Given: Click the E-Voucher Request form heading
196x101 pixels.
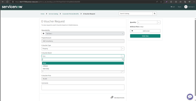Looking at the screenshot, I should tap(53, 21).
